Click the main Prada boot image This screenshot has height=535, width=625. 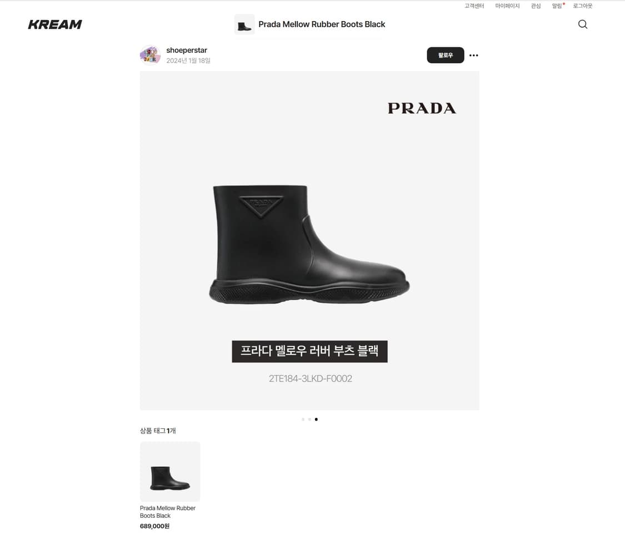tap(309, 240)
